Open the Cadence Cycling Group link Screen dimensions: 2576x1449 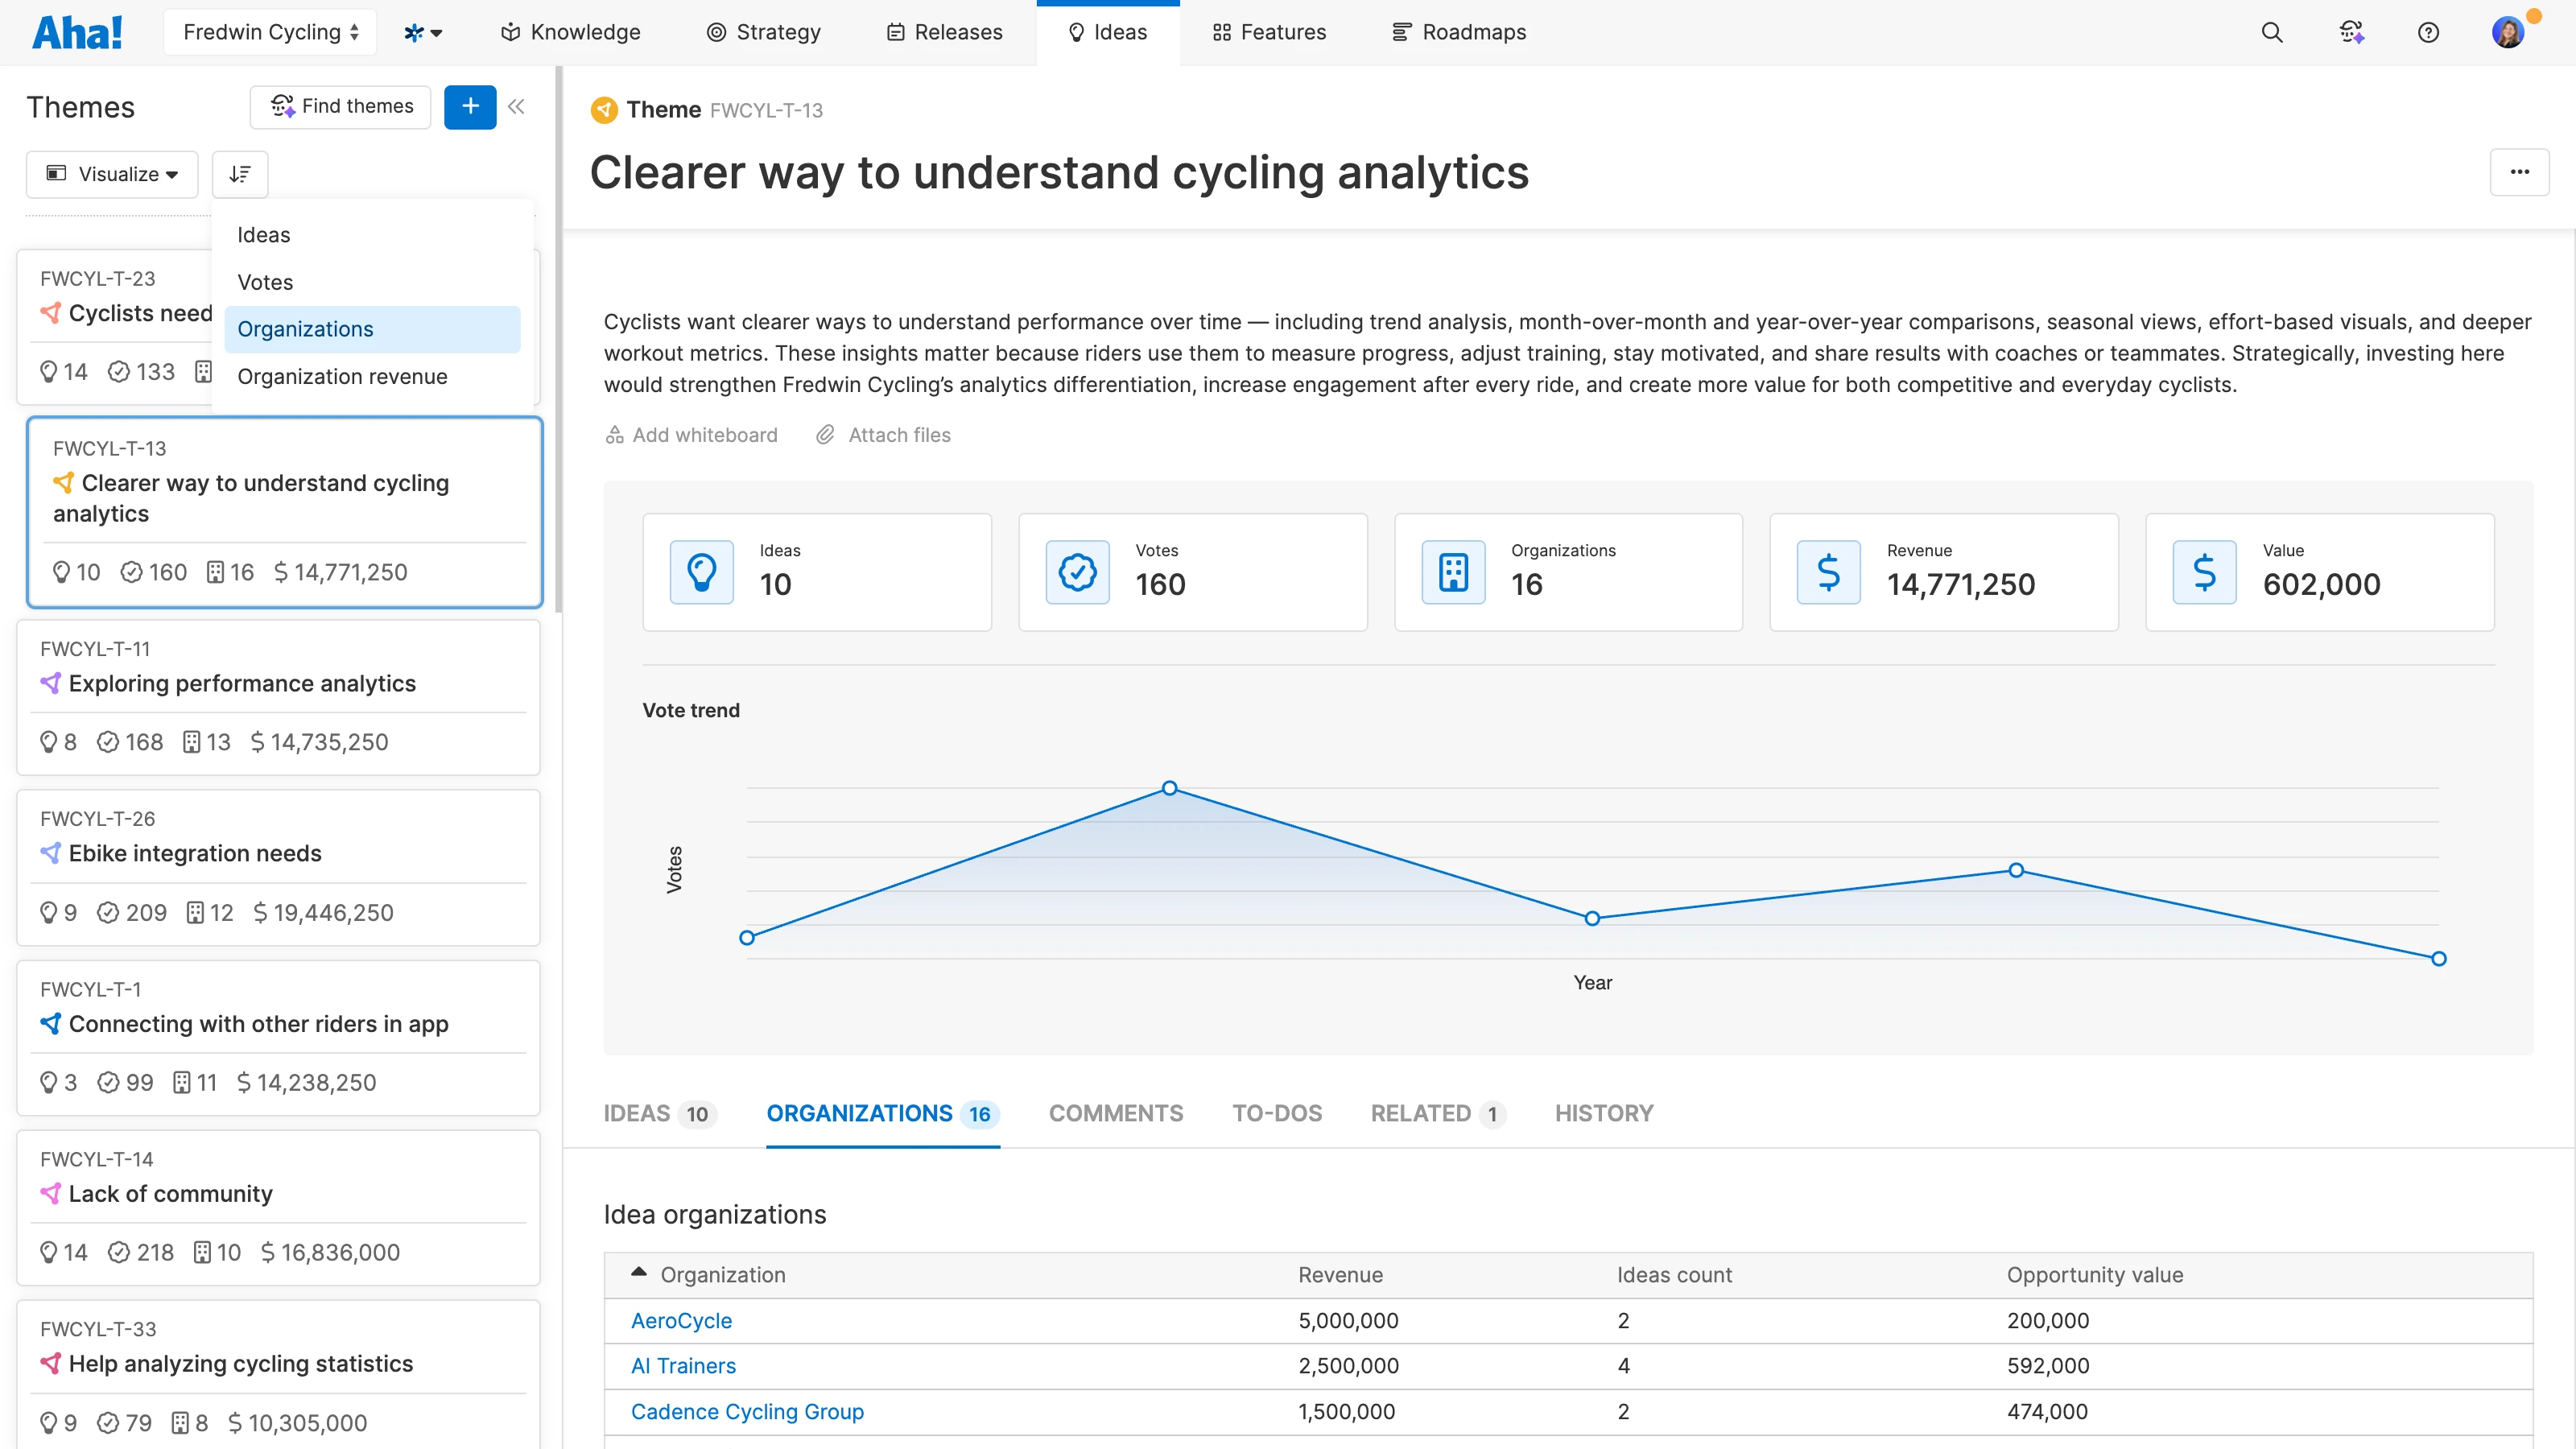(x=747, y=1411)
